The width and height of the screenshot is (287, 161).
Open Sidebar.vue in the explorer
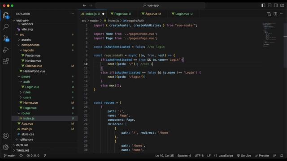click(34, 66)
